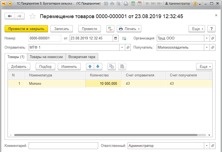Open the table Еще menu
222x152 pixels.
(204, 67)
